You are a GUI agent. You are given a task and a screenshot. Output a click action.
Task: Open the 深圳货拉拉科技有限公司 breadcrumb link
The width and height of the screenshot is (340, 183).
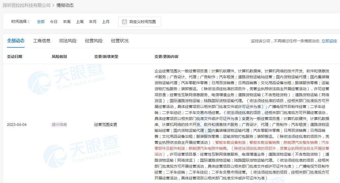[x=27, y=5]
